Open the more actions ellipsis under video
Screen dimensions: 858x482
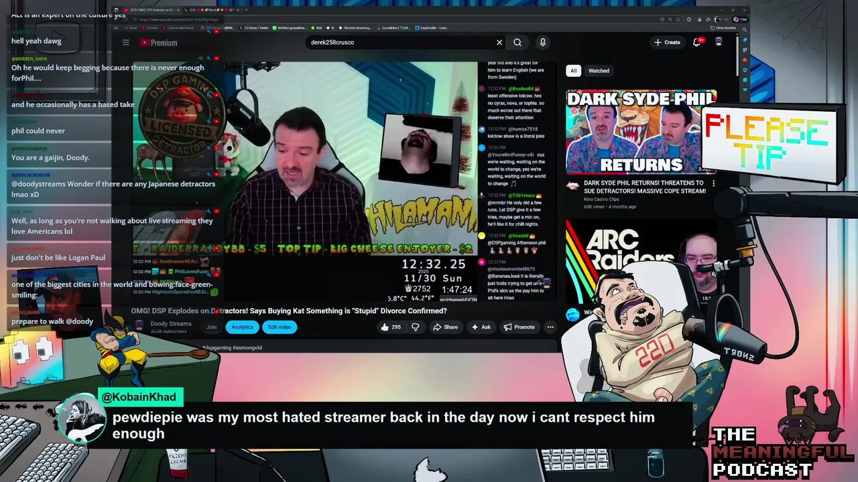click(x=550, y=327)
